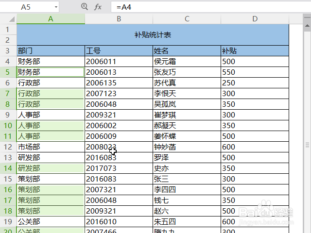Screen dimensions: 311x233
Task: Click the split box above the scrollbar
Action: point(307,17)
